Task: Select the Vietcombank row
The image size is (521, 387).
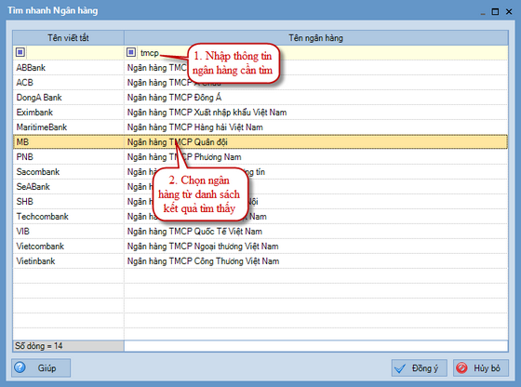Action: tap(260, 247)
